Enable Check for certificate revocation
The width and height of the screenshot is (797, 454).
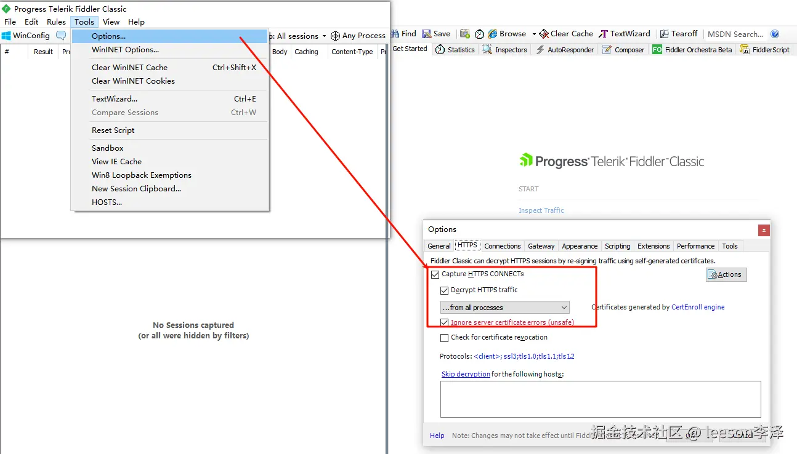444,338
